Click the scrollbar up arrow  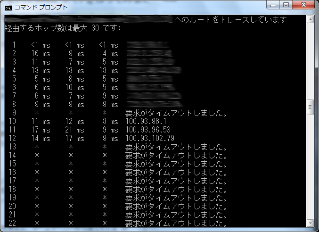coord(310,19)
